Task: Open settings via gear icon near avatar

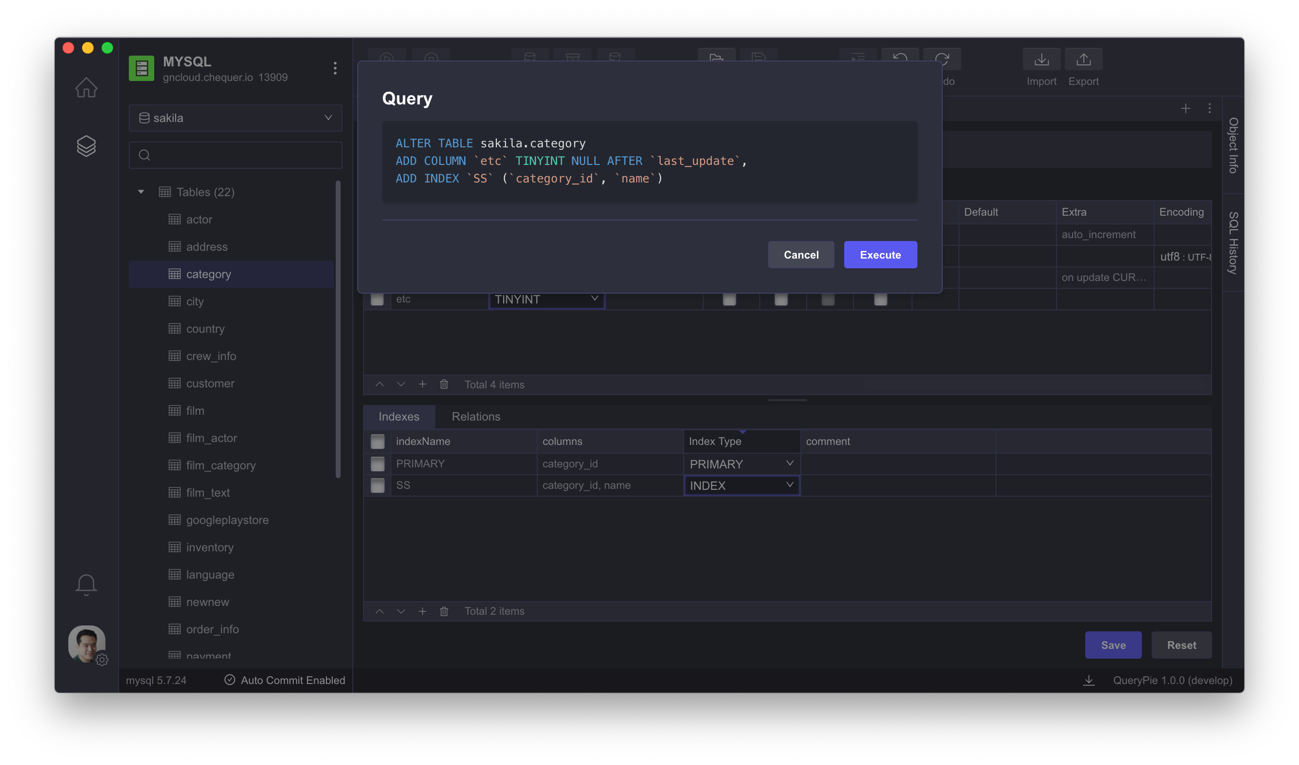Action: click(x=102, y=660)
